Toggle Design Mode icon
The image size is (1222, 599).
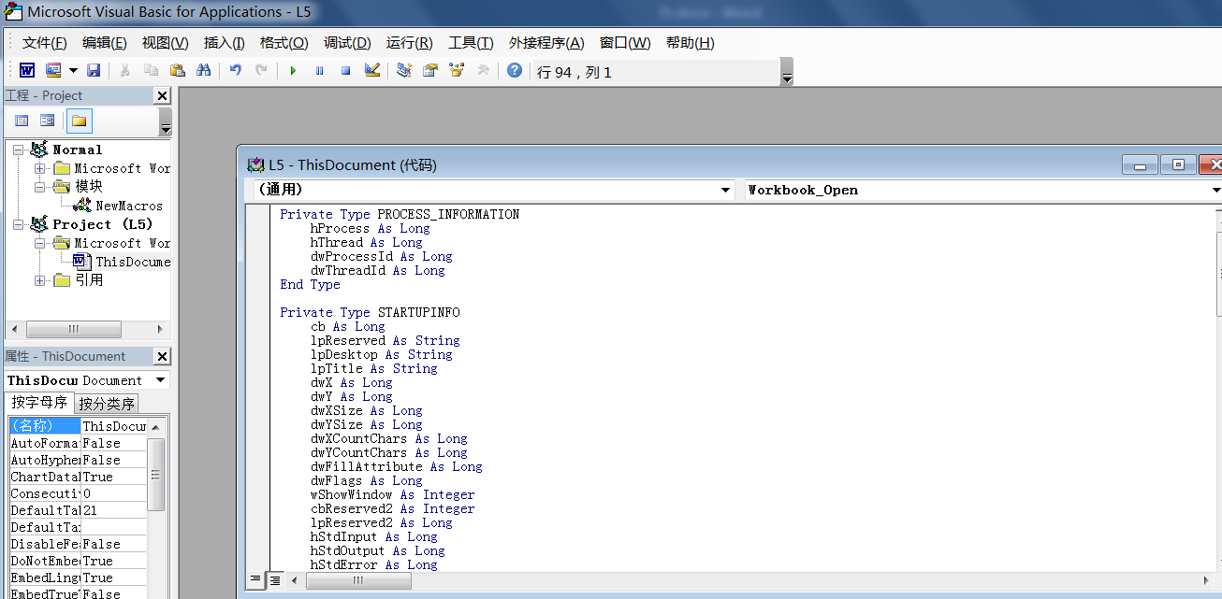371,70
